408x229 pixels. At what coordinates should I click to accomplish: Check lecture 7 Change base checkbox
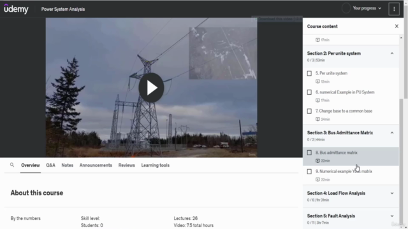coord(309,111)
